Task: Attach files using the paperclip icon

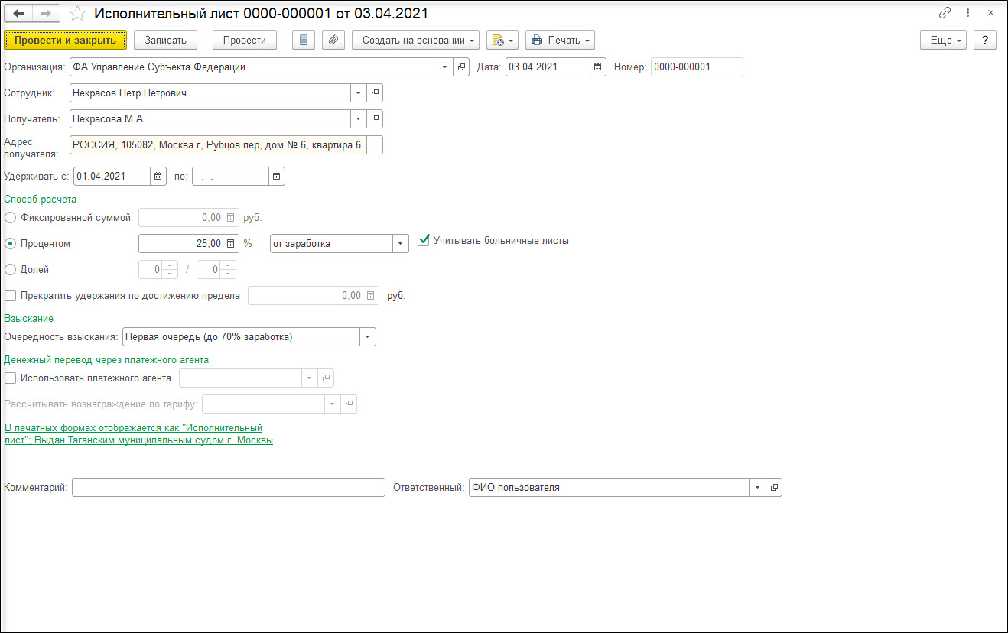Action: click(x=333, y=40)
